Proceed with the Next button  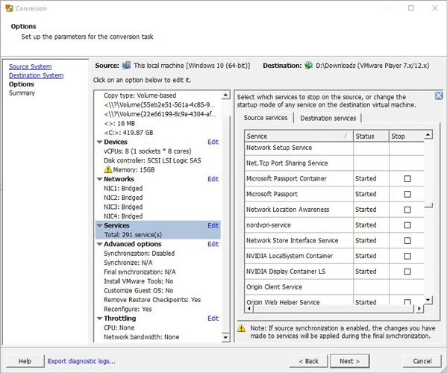350,361
